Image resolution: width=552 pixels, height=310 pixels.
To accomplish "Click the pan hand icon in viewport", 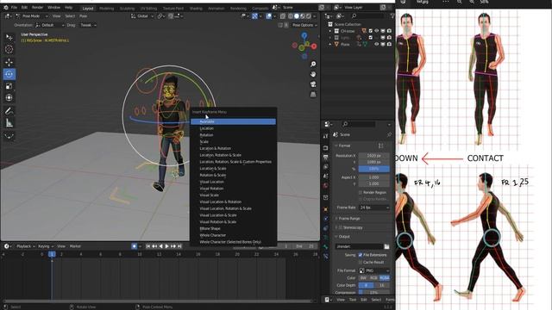I will tap(313, 74).
